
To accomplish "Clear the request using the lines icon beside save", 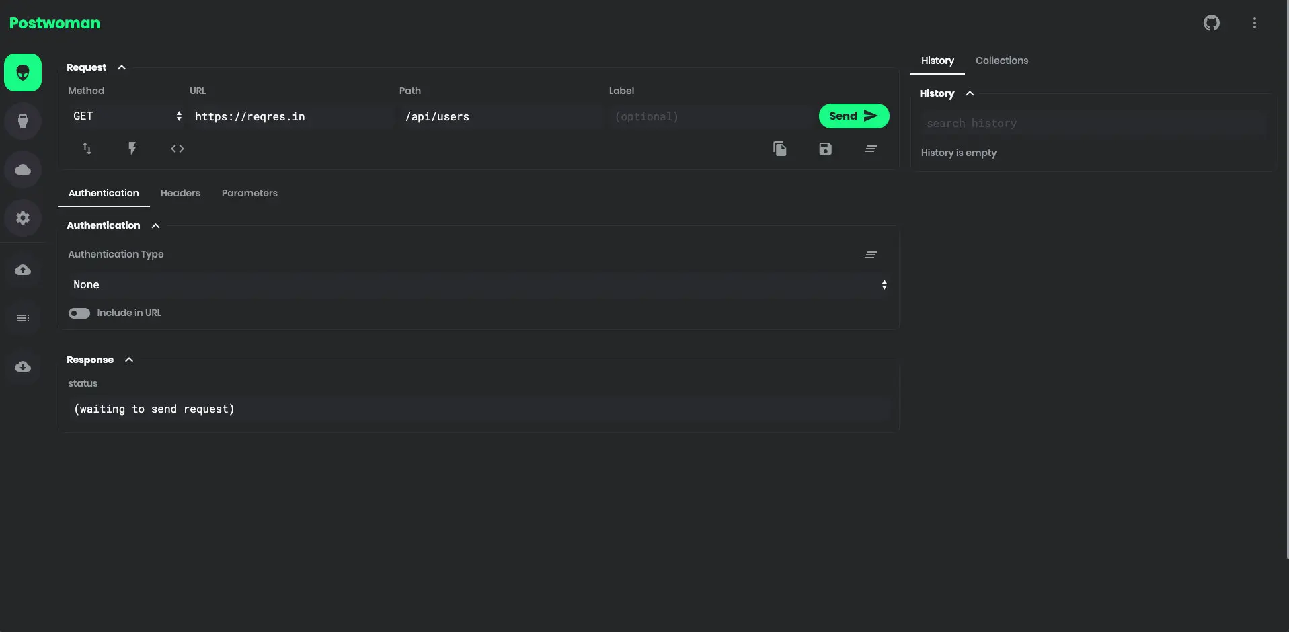I will point(871,149).
